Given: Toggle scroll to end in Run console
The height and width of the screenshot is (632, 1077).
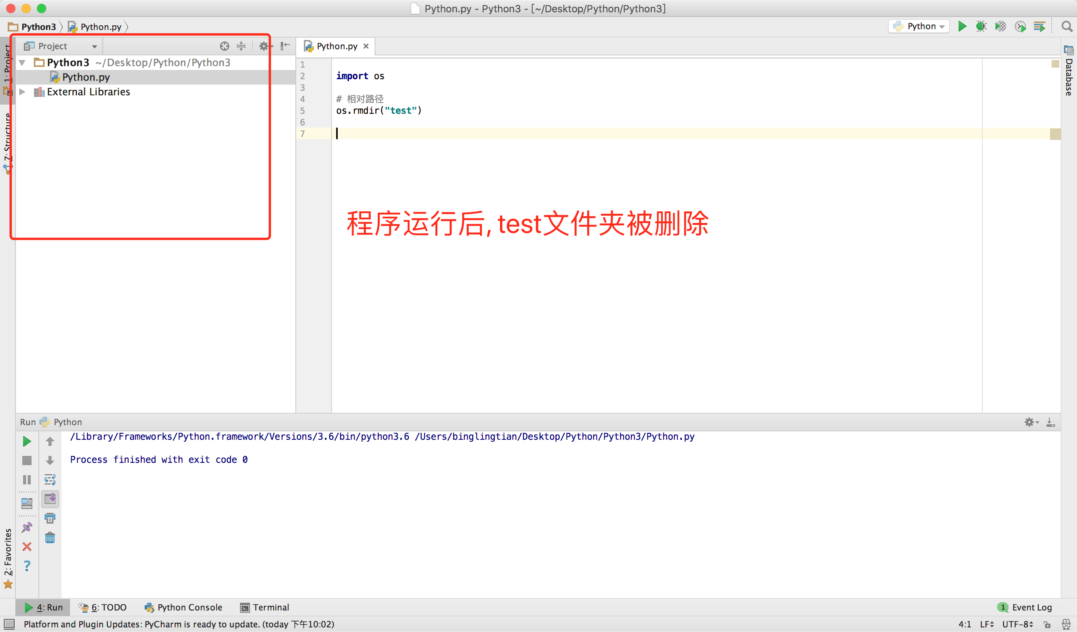Looking at the screenshot, I should pyautogui.click(x=50, y=499).
